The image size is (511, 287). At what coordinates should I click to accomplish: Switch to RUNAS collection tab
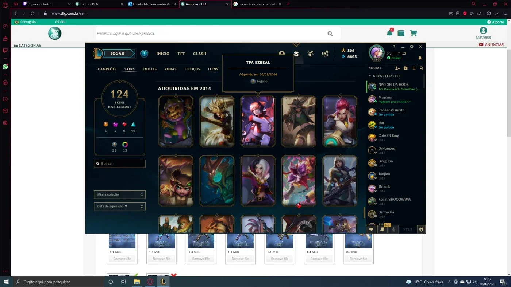(x=170, y=69)
